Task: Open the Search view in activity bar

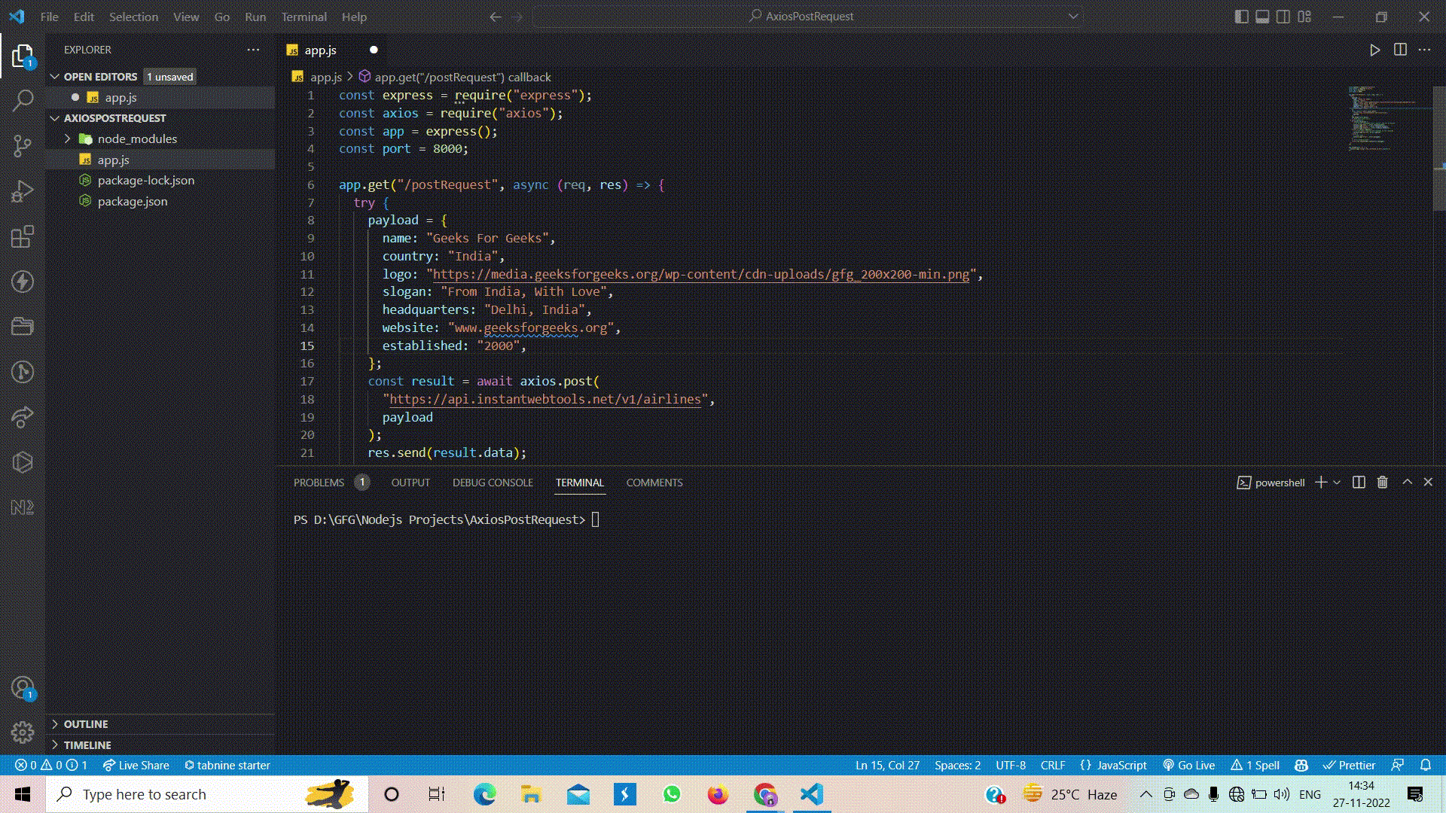Action: coord(23,100)
